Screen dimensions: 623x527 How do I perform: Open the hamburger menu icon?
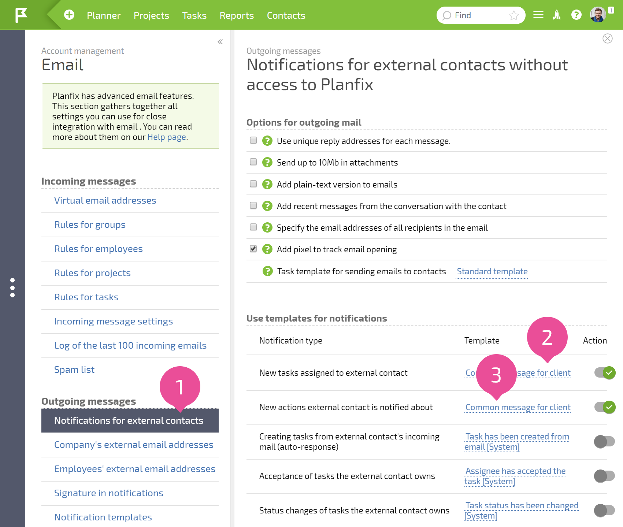coord(538,15)
